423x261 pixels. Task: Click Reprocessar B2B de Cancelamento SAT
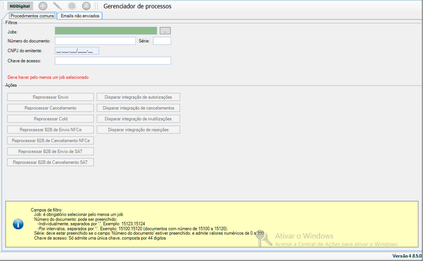(x=51, y=162)
